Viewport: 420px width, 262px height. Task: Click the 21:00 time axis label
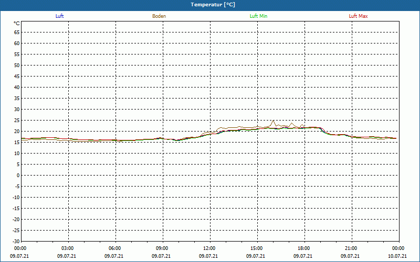[x=351, y=248]
